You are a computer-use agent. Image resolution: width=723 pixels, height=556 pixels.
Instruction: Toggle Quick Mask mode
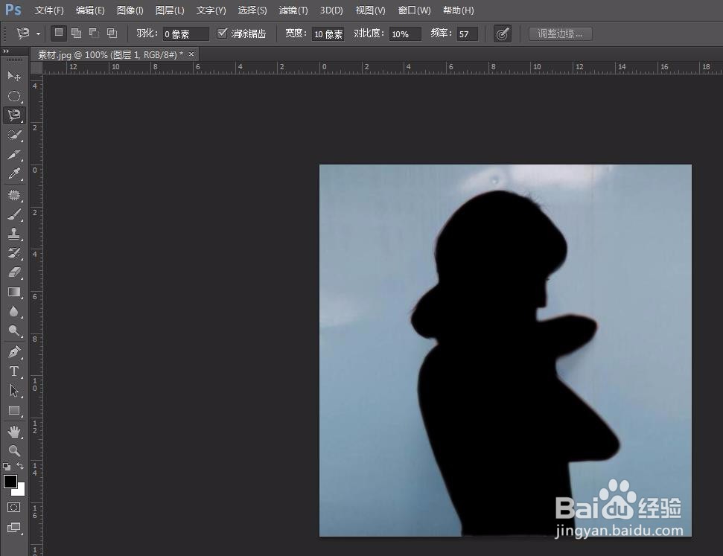[14, 508]
